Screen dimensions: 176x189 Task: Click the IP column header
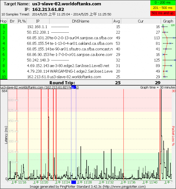[x=38, y=21]
